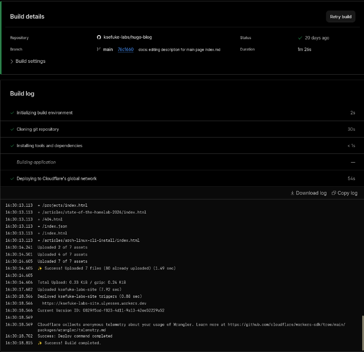364x352 pixels.
Task: Click the checkmark beside Installing tools and dependencies
Action: [12, 145]
